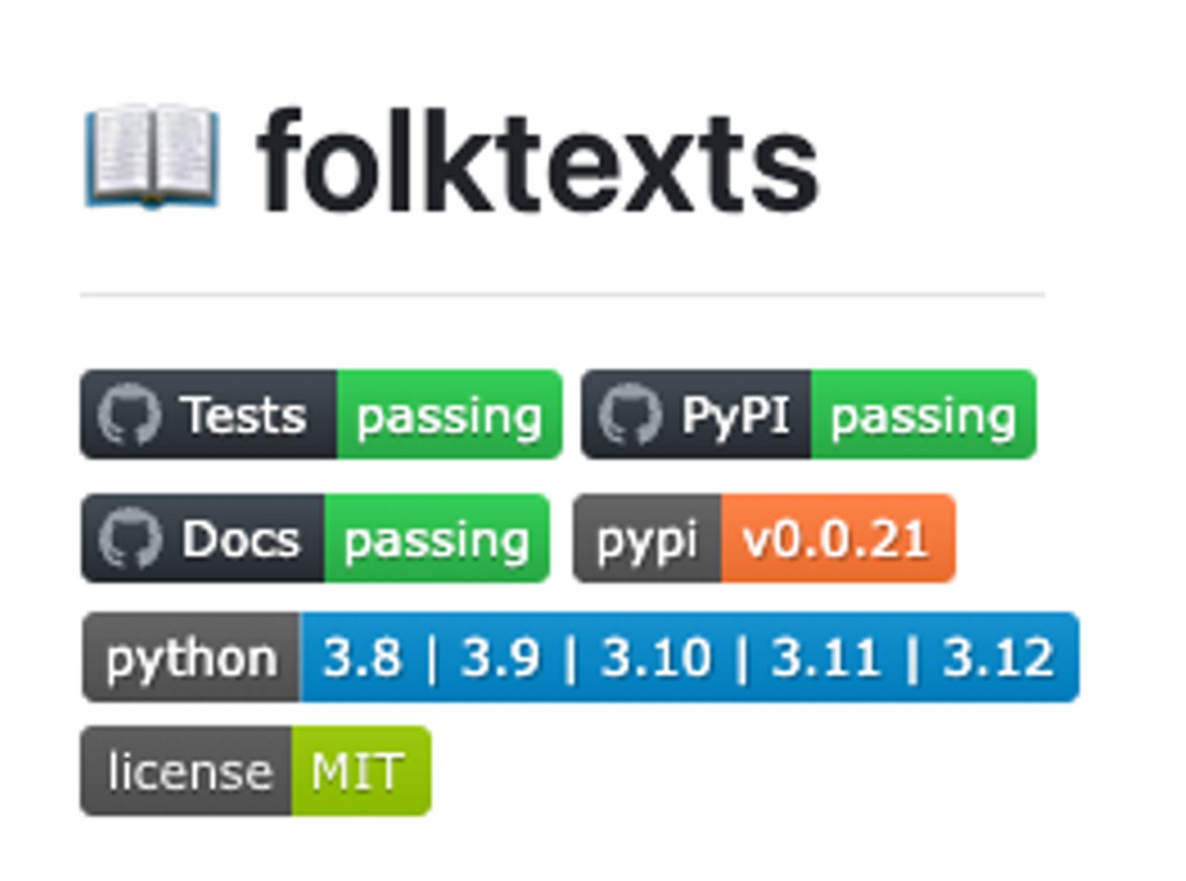Click the gray python badge label
The image size is (1186, 881).
[x=191, y=657]
